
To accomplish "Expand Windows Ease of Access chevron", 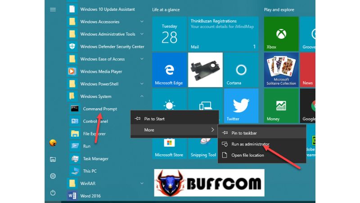I will click(x=142, y=59).
